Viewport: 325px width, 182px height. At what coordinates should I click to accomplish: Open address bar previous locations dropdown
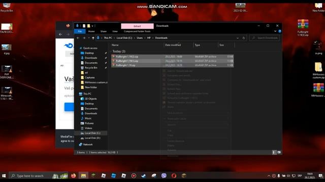tap(238, 38)
